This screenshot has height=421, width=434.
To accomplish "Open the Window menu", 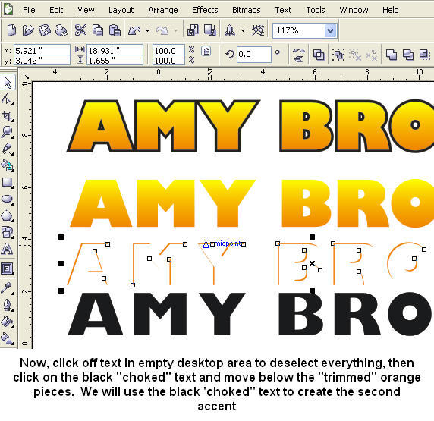I will 354,11.
